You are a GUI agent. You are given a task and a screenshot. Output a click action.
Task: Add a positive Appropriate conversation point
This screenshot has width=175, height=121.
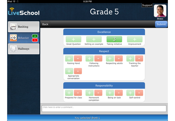[x=69, y=71]
